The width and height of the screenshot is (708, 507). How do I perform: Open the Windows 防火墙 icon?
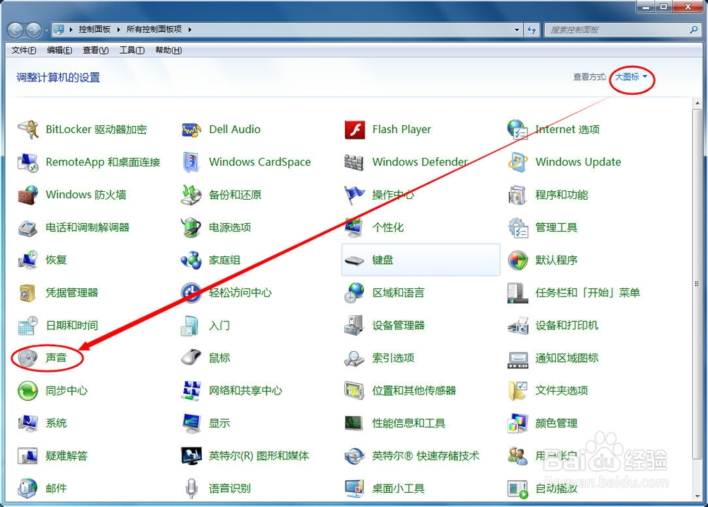click(x=28, y=195)
